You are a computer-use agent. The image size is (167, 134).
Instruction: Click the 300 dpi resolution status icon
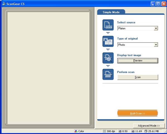[x=104, y=131]
